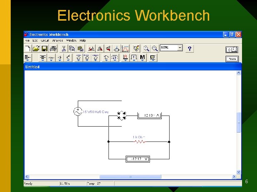The height and width of the screenshot is (192, 257).
Task: Click the Pause simulation button
Action: point(232,59)
